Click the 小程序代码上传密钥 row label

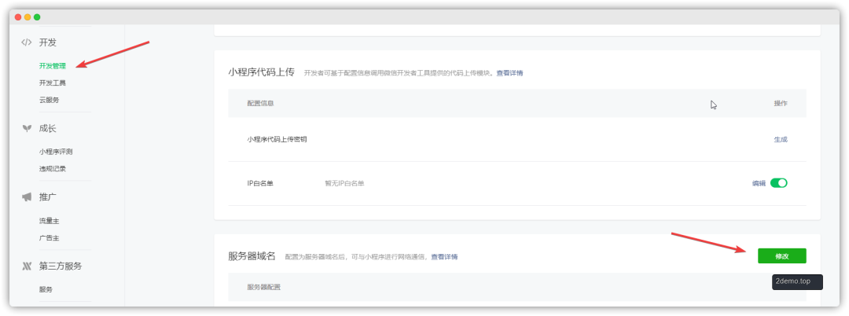(x=277, y=140)
